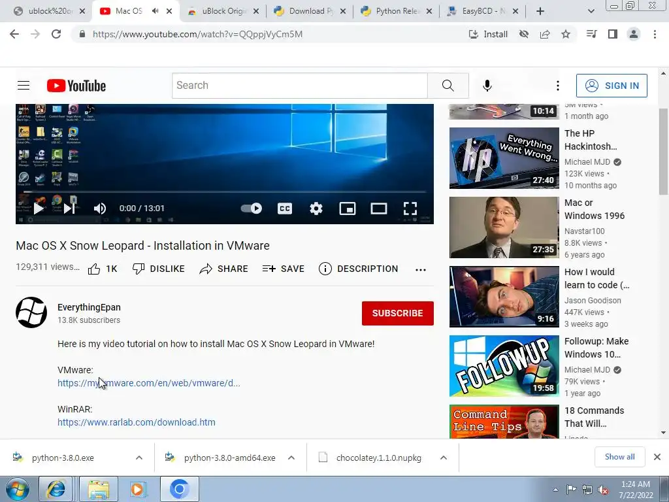The image size is (669, 502).
Task: Open Windows Start menu
Action: coord(17,489)
